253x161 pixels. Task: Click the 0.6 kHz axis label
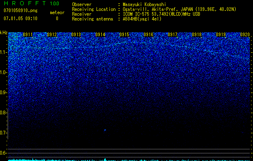(3, 153)
